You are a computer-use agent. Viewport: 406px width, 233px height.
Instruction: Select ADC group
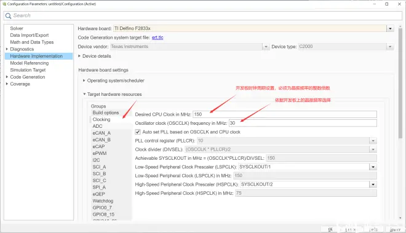pos(97,126)
